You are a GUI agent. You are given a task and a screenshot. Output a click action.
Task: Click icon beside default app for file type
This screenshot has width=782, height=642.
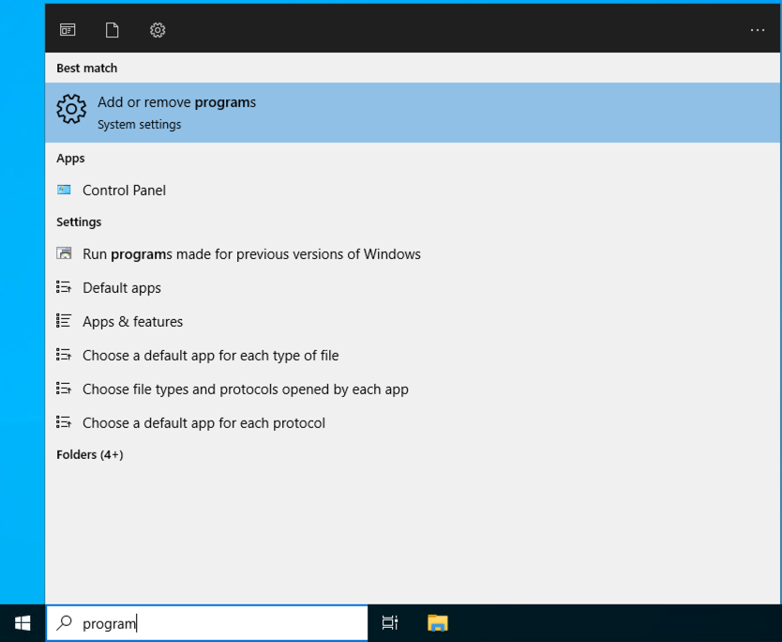coord(64,355)
